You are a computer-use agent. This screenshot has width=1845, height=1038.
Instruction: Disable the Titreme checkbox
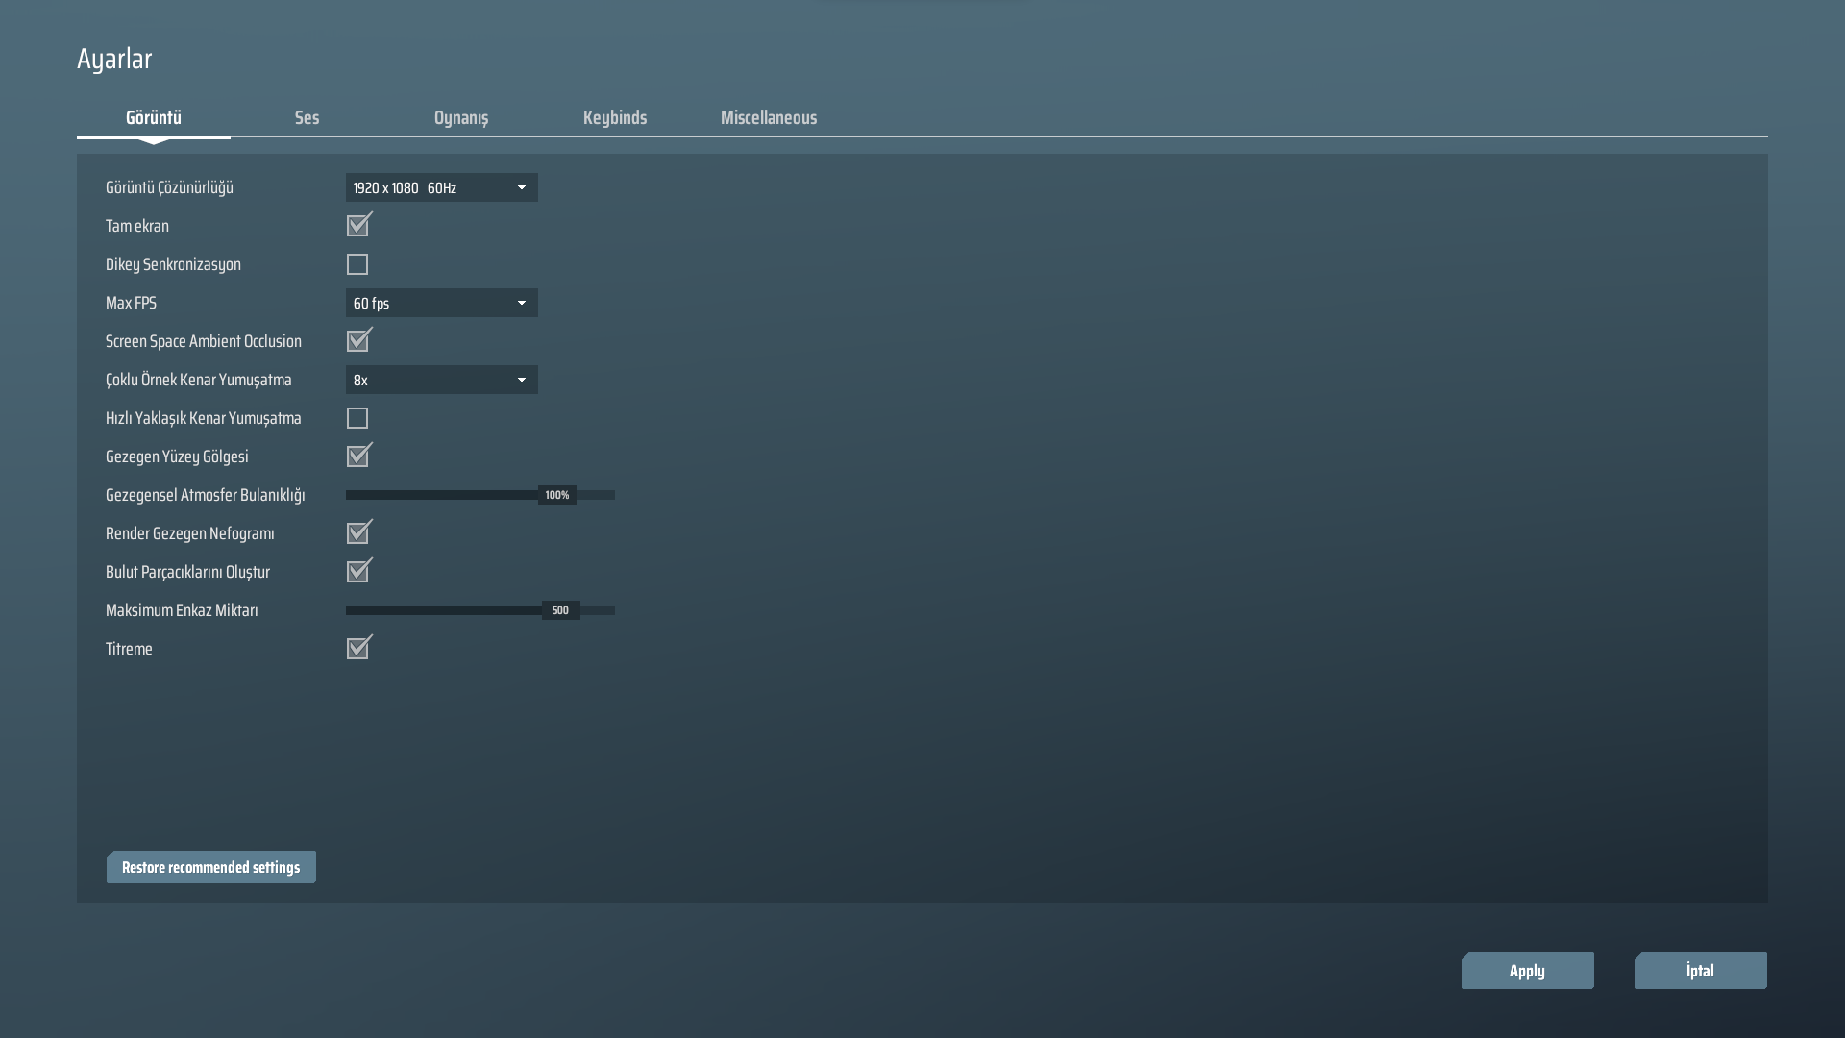(357, 649)
